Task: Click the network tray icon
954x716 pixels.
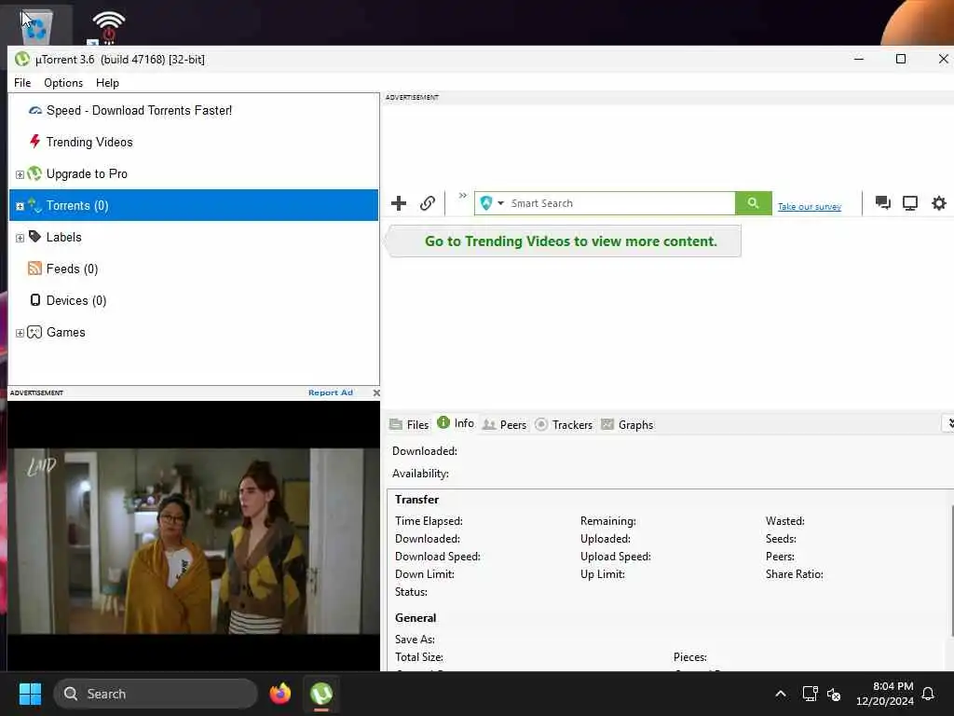Action: pyautogui.click(x=810, y=694)
